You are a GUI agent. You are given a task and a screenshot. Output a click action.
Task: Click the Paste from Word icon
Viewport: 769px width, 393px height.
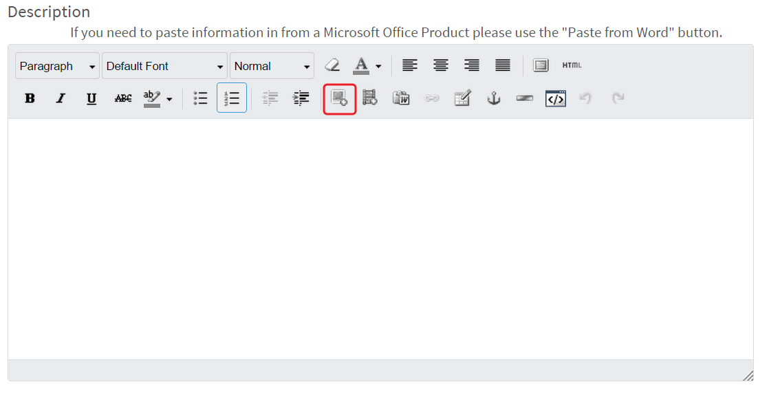(x=401, y=98)
